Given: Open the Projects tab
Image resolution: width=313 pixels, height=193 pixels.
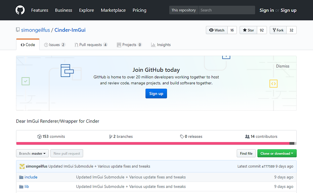Looking at the screenshot, I should (x=129, y=45).
